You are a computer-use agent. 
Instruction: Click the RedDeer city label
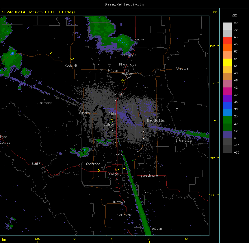(x=127, y=74)
